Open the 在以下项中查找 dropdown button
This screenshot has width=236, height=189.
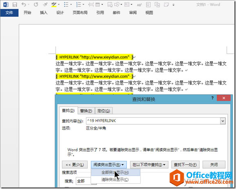[149, 164]
